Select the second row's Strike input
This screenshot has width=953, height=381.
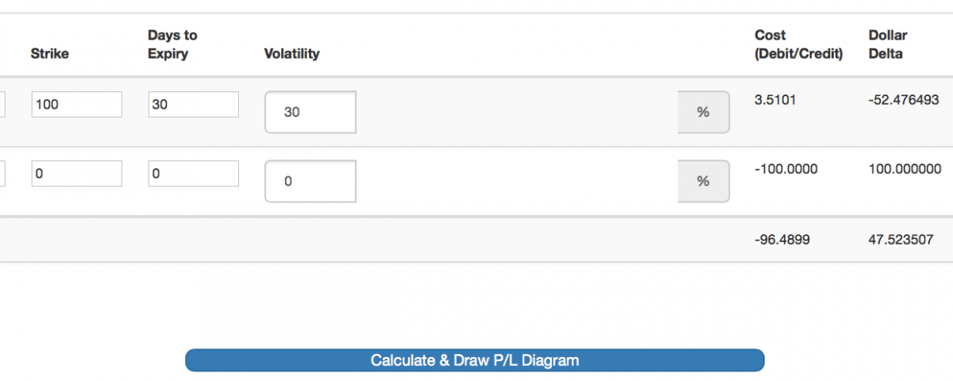(76, 173)
